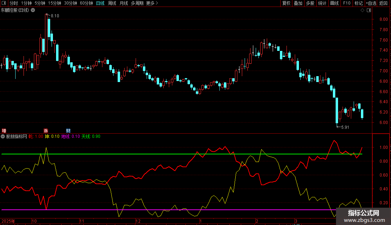Select the 5分钟 period tab

click(x=40, y=3)
